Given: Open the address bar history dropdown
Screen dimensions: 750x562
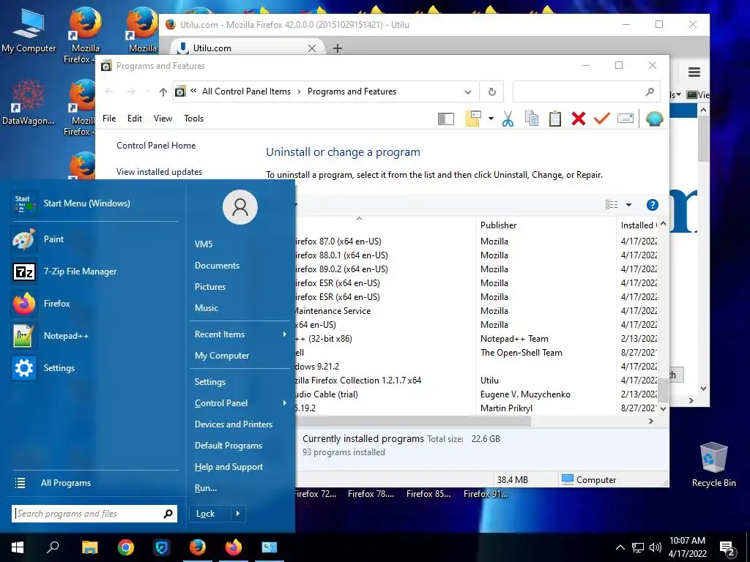Looking at the screenshot, I should pos(468,91).
